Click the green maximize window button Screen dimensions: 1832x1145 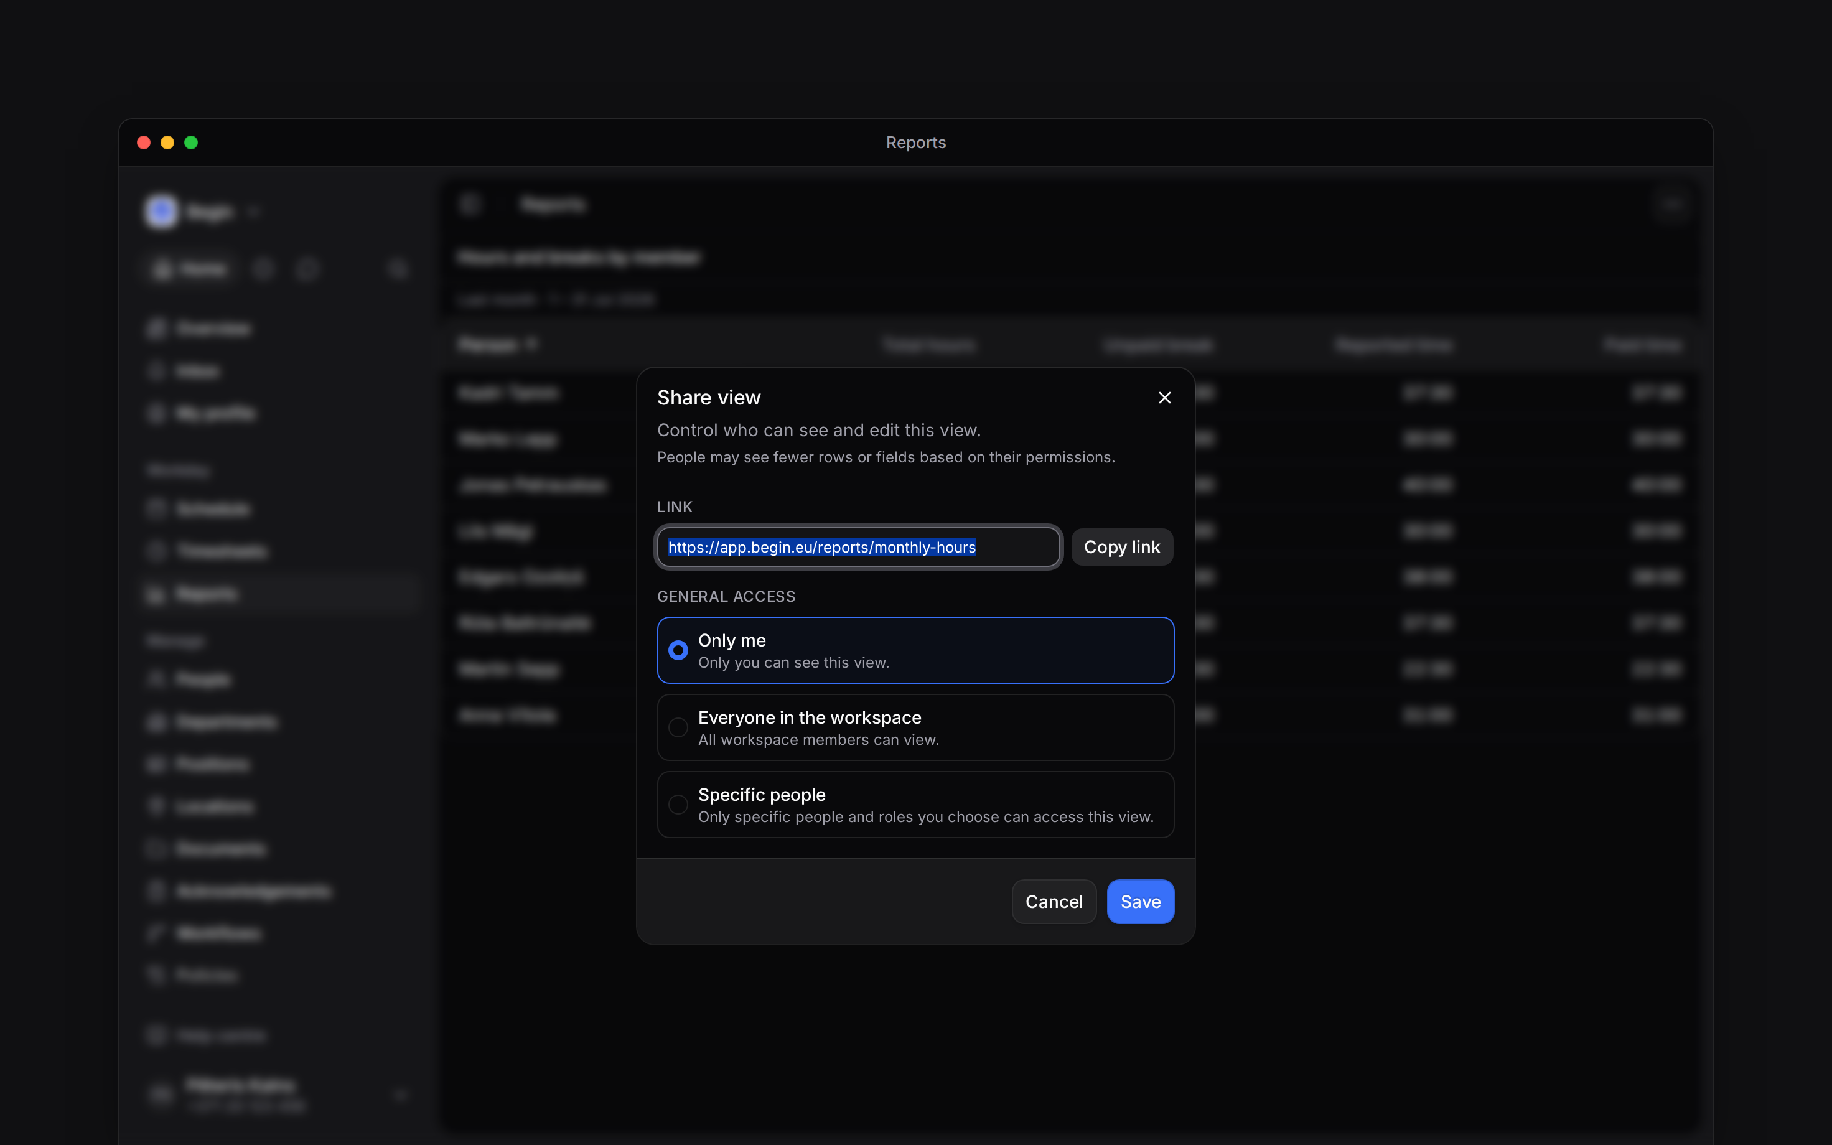click(191, 143)
